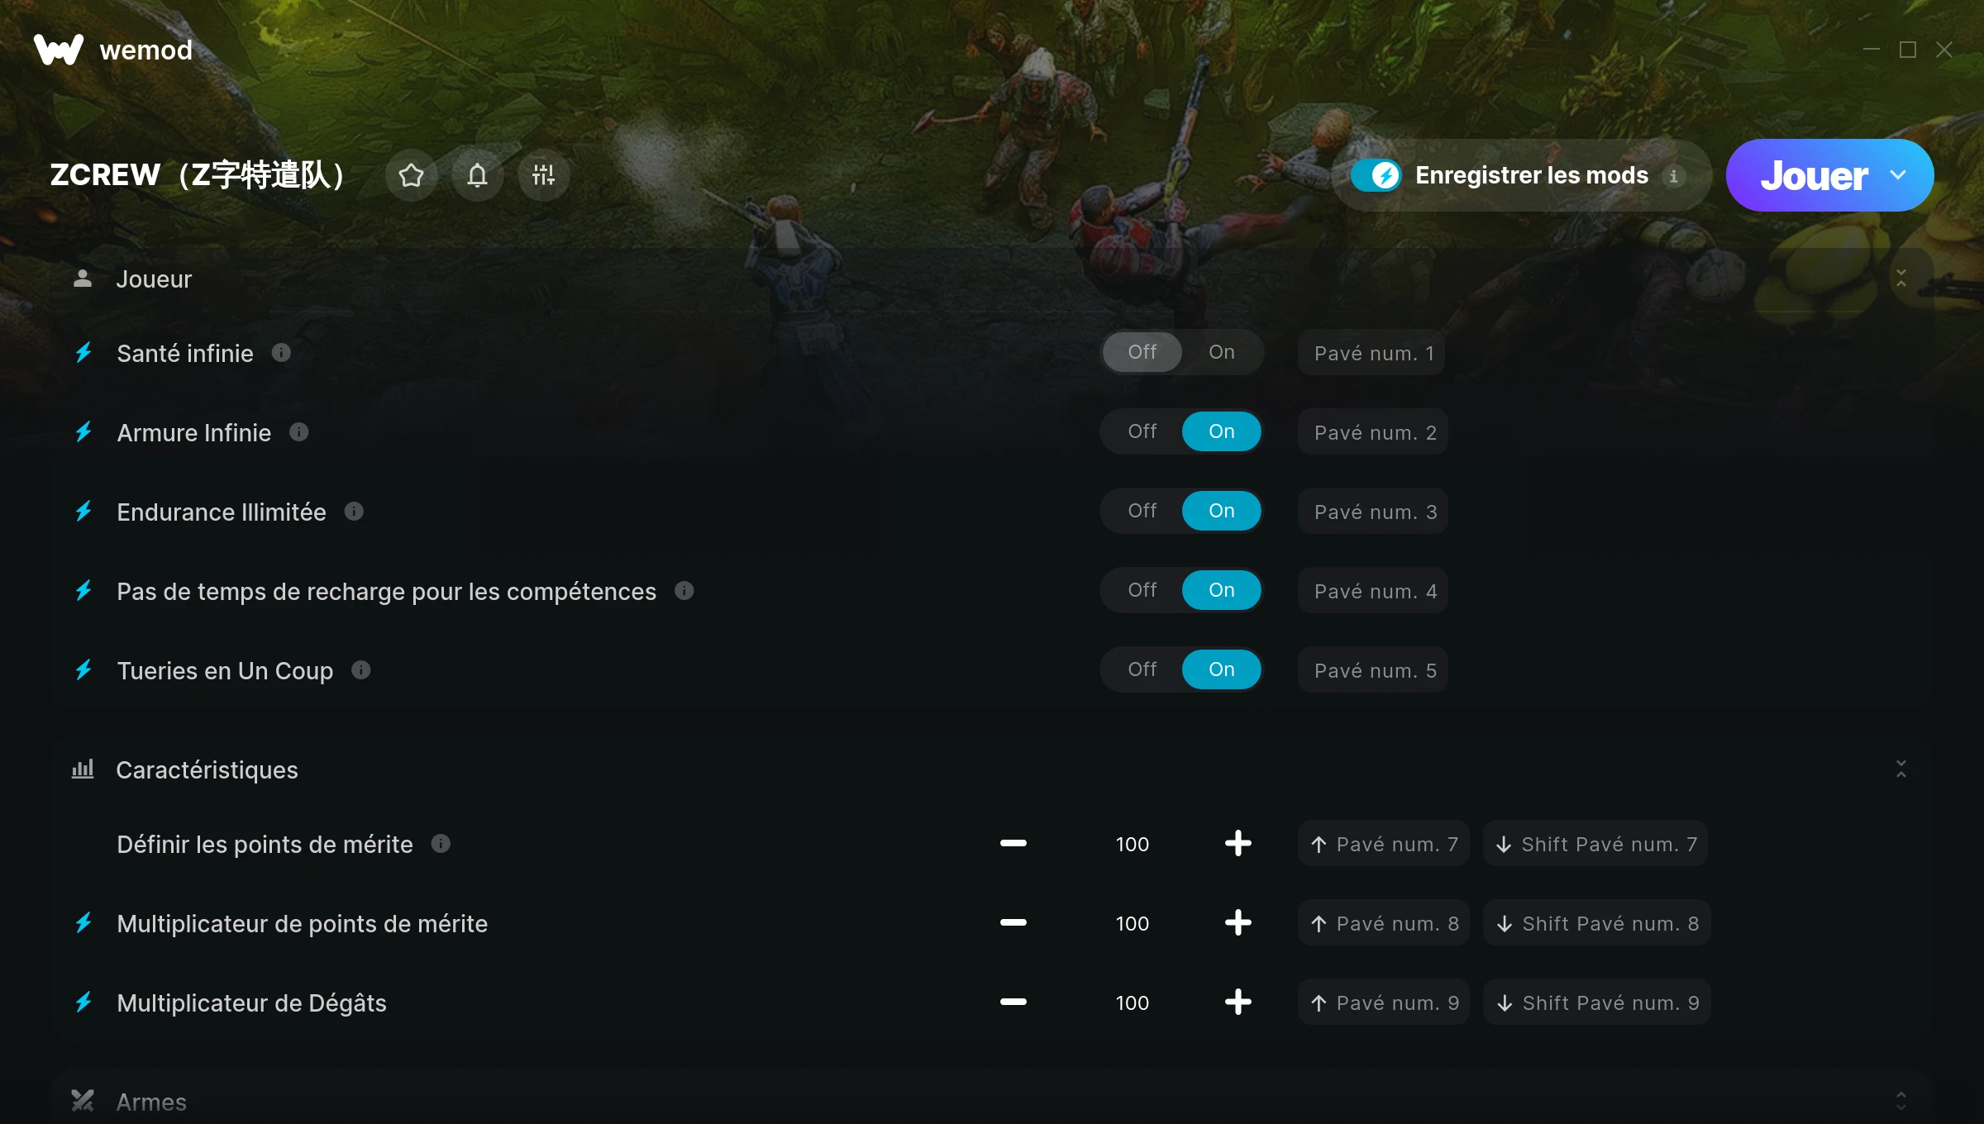Collapse the Caractéristiques section
The image size is (1984, 1124).
click(1901, 769)
